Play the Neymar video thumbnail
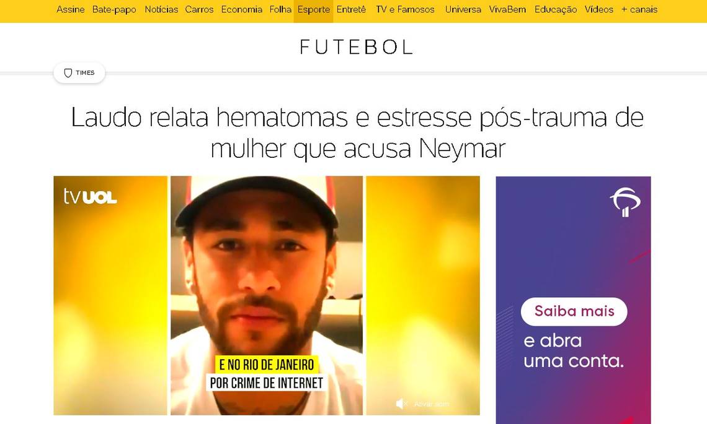The width and height of the screenshot is (707, 424). 267,295
